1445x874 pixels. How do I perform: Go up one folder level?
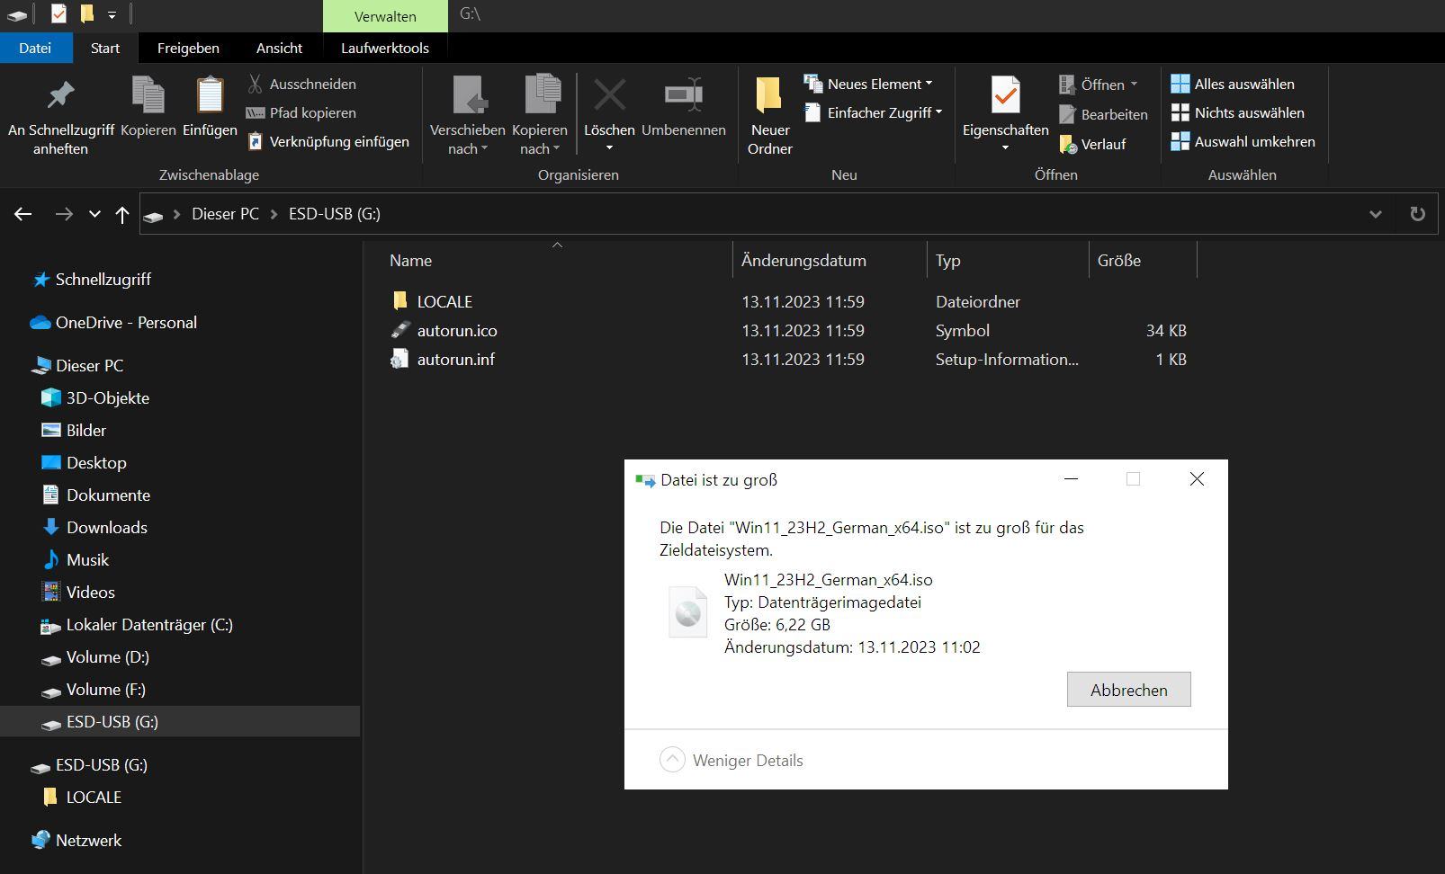[122, 214]
